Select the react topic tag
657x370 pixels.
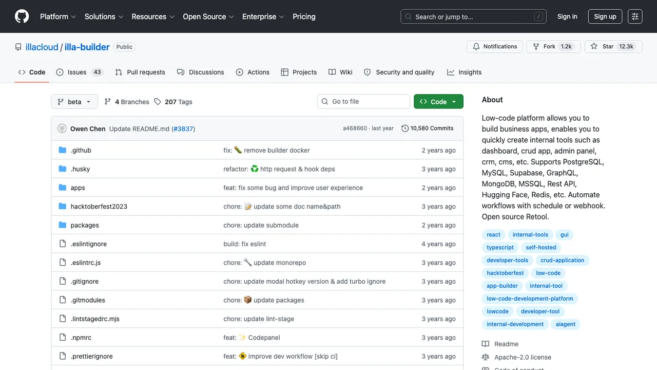click(493, 235)
